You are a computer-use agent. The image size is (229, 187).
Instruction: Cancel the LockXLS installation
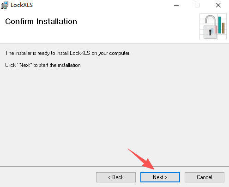coord(205,177)
